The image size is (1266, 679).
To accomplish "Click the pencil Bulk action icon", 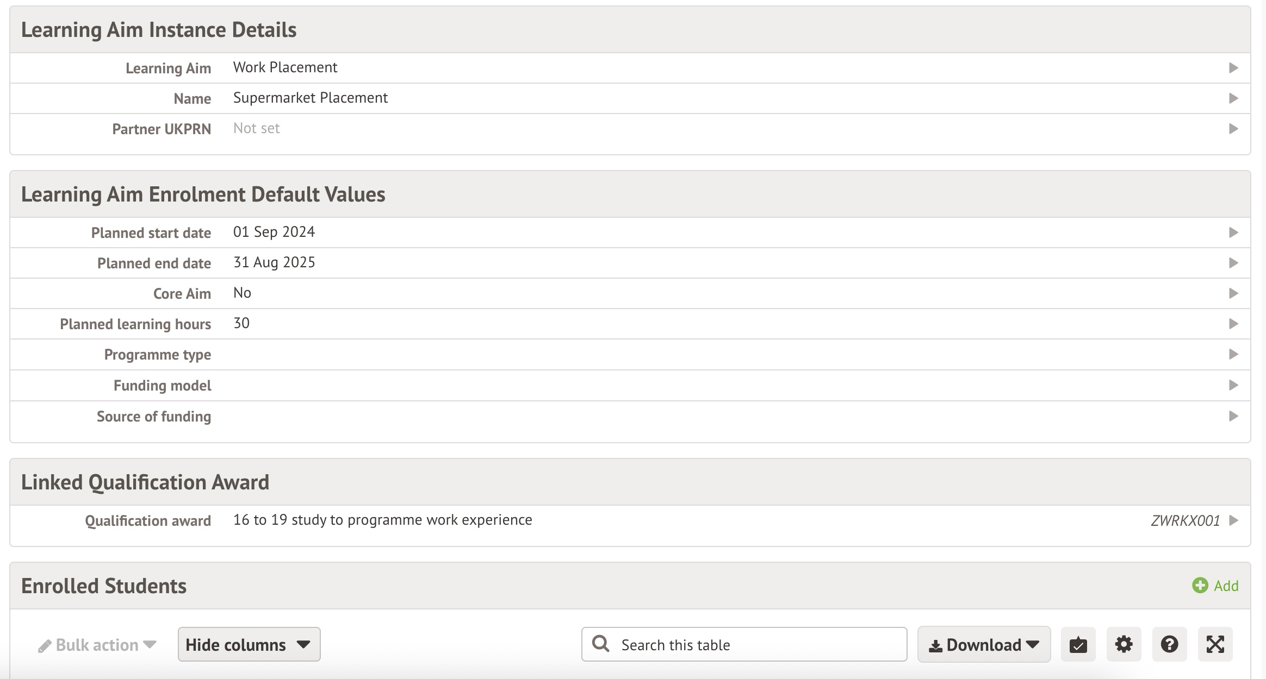I will [45, 646].
